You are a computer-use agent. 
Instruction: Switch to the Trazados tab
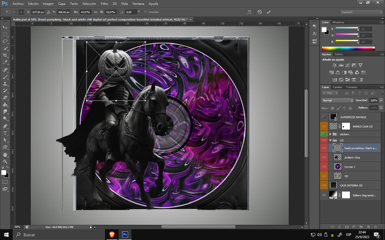click(x=351, y=87)
